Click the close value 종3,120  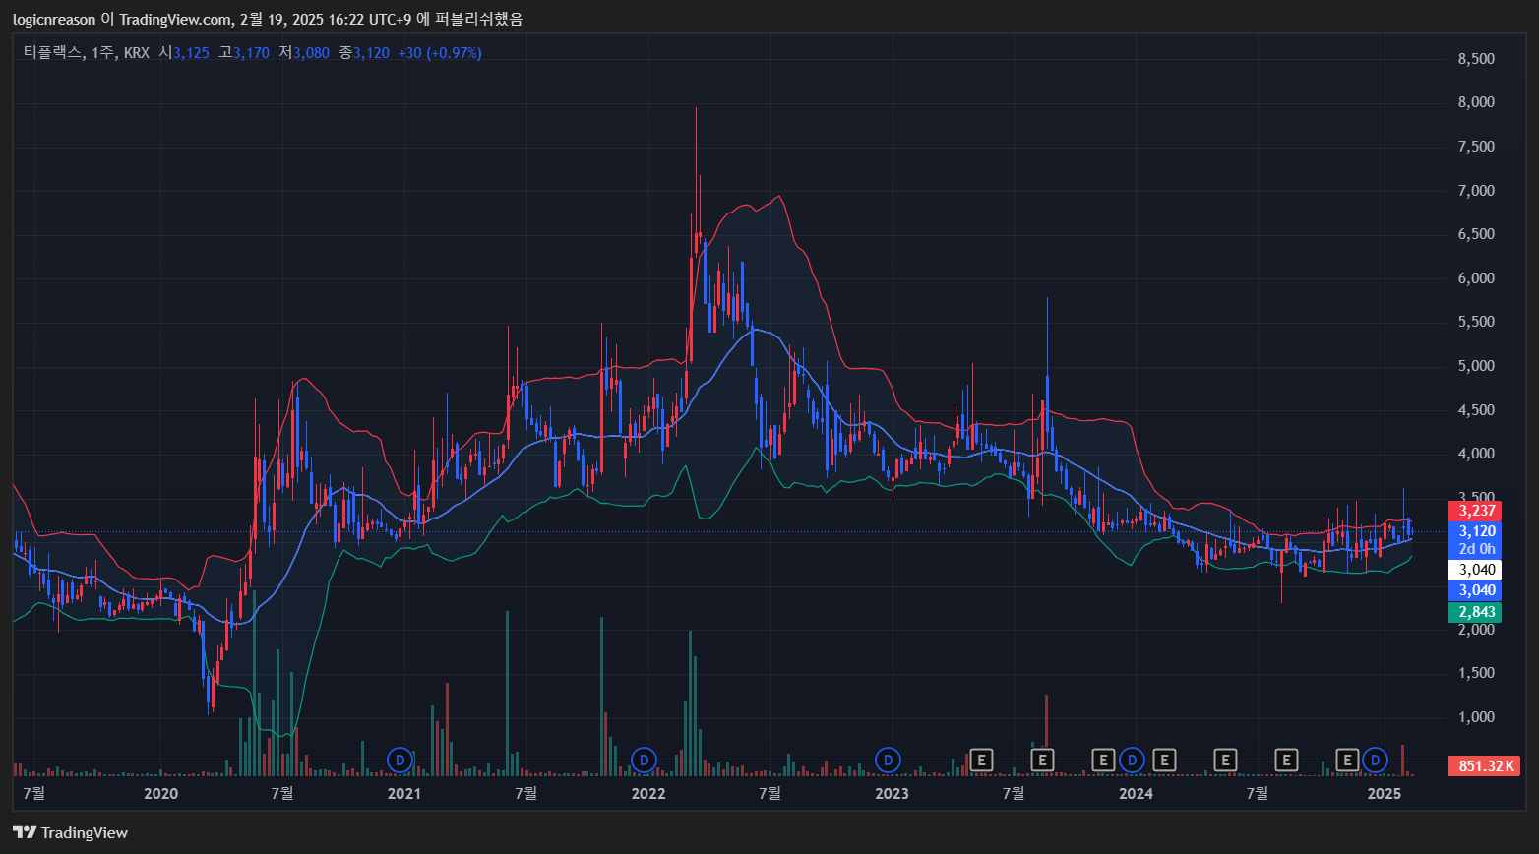click(x=364, y=53)
